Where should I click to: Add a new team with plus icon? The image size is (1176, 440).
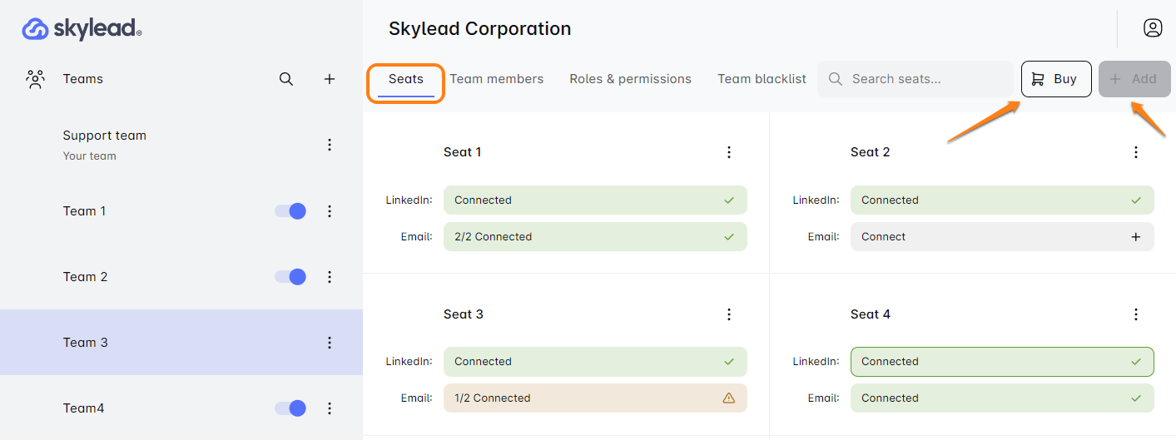click(330, 79)
